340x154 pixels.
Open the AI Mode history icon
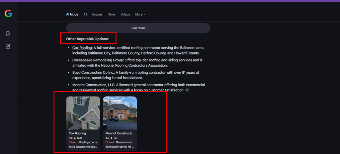tap(8, 34)
